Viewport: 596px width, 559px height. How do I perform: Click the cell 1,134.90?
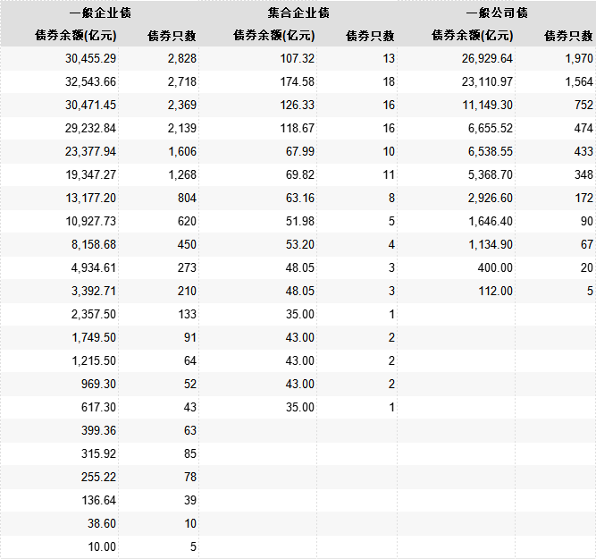click(491, 244)
